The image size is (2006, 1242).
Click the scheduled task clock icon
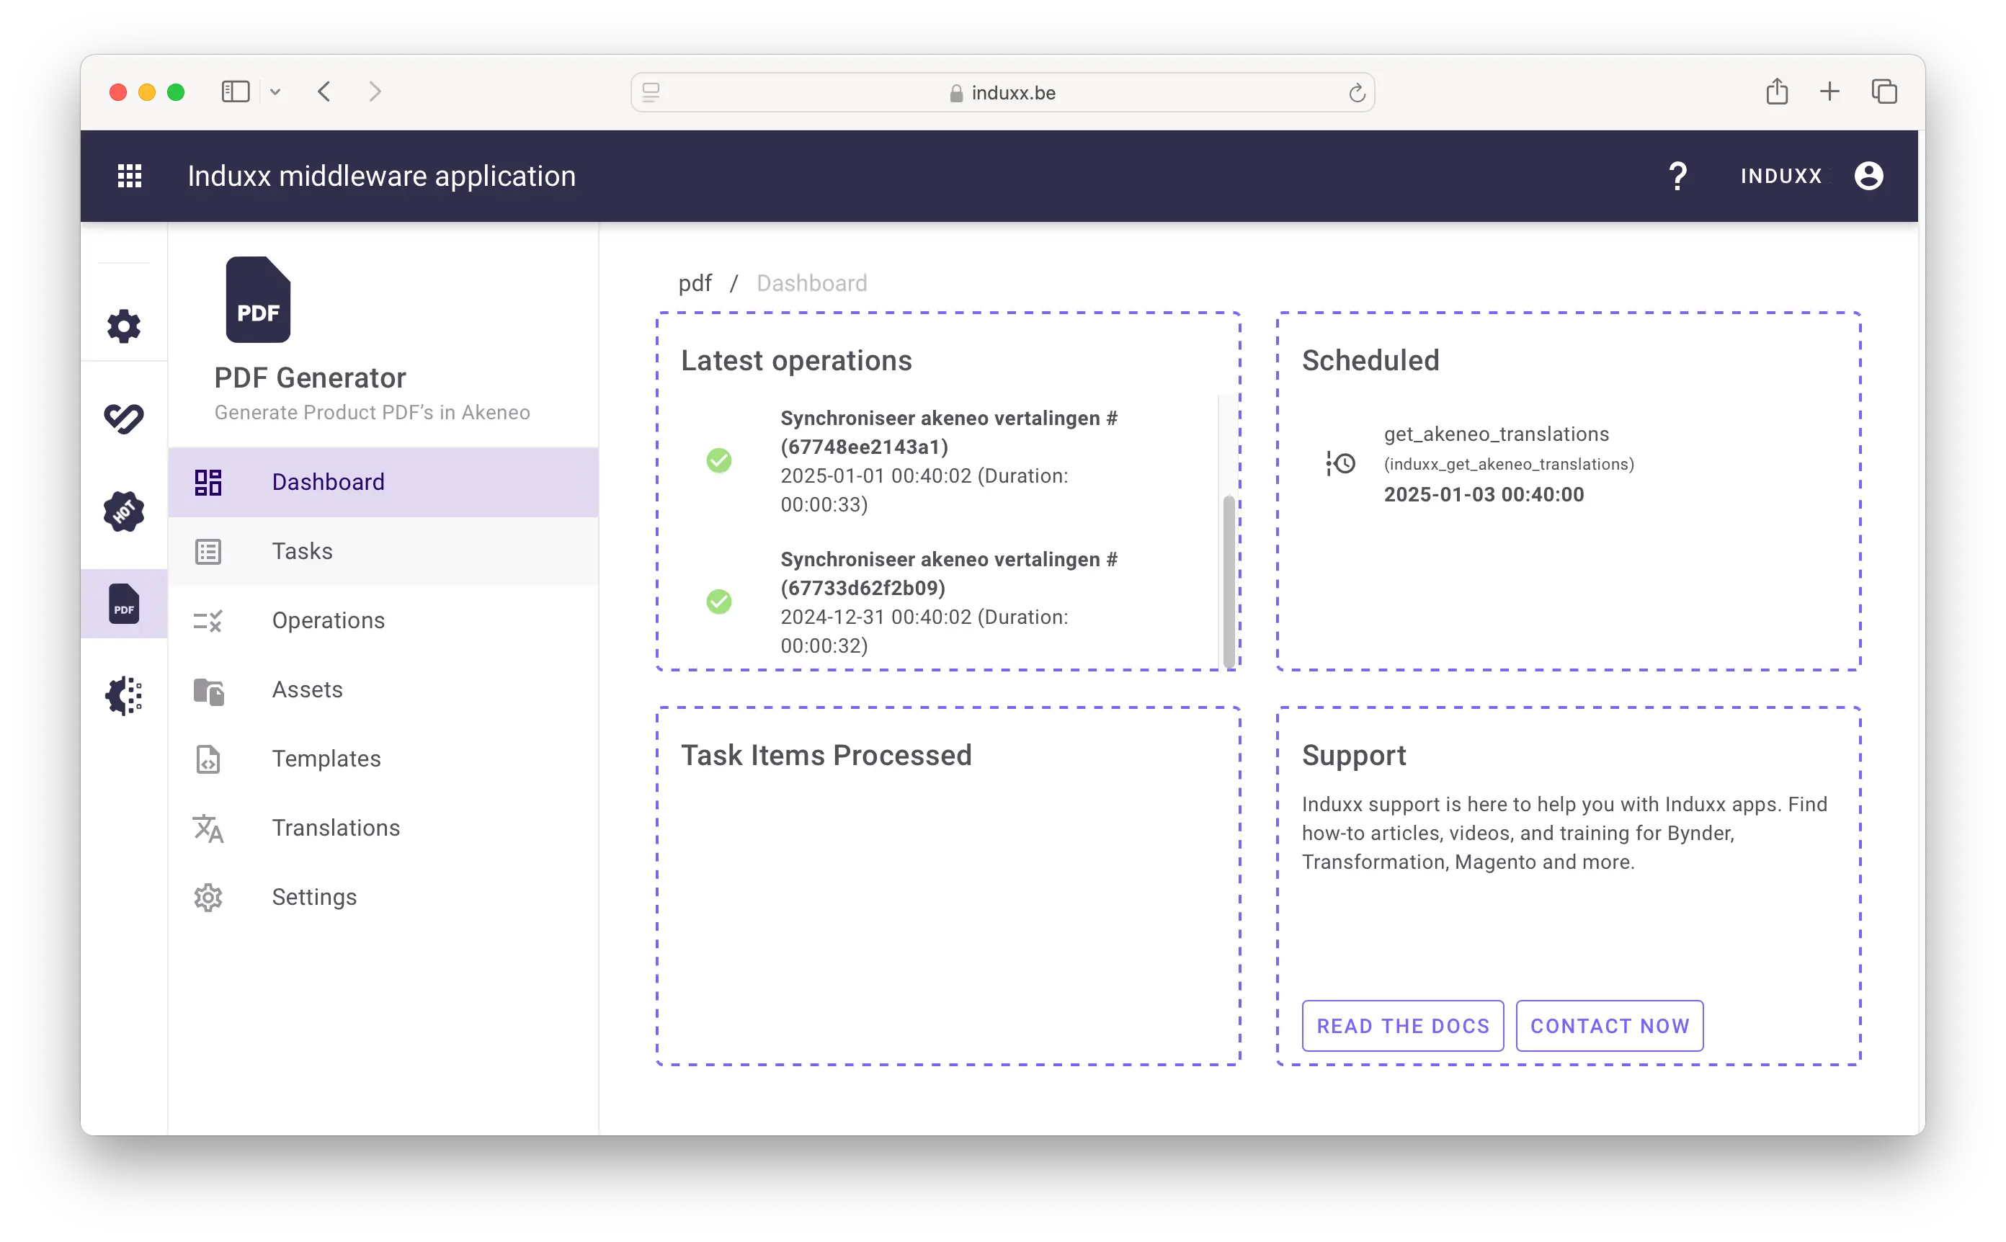tap(1341, 463)
